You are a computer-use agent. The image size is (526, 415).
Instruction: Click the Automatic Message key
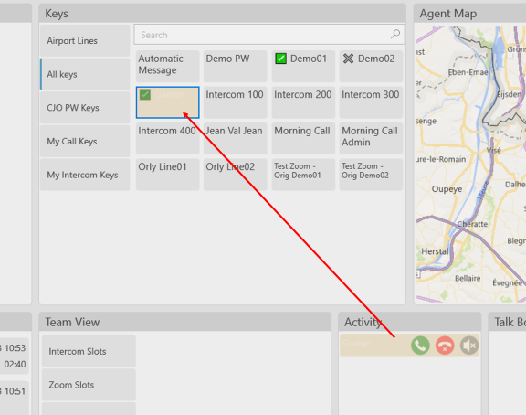167,66
